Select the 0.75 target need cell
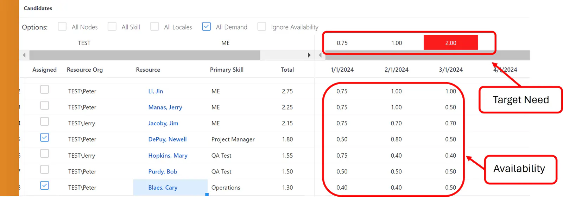The height and width of the screenshot is (197, 563). pyautogui.click(x=342, y=43)
